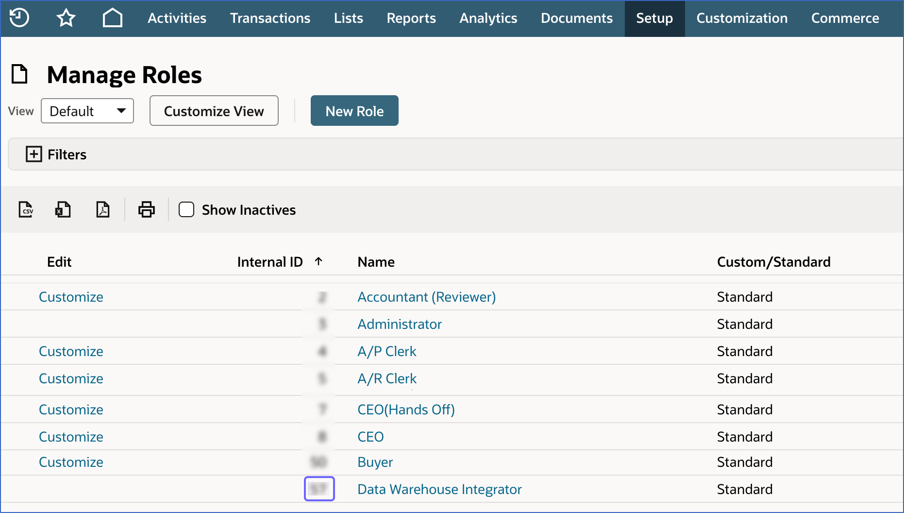Open the A/P Clerk role name
Image resolution: width=904 pixels, height=513 pixels.
387,351
